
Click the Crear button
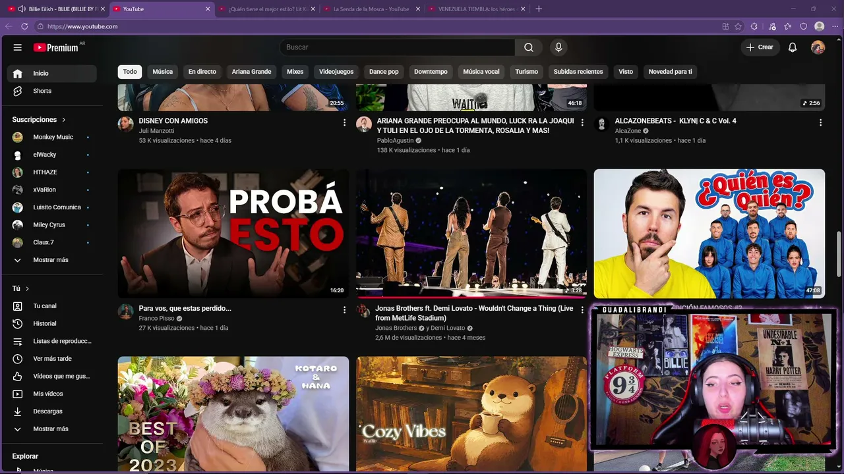click(760, 47)
